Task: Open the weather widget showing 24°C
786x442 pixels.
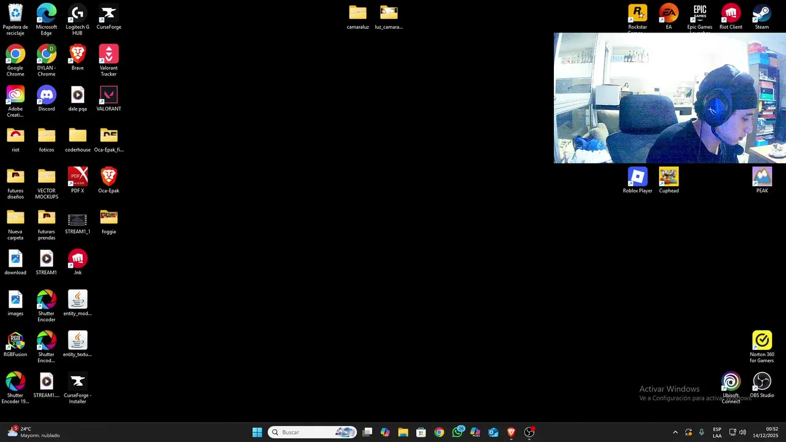Action: (x=34, y=432)
